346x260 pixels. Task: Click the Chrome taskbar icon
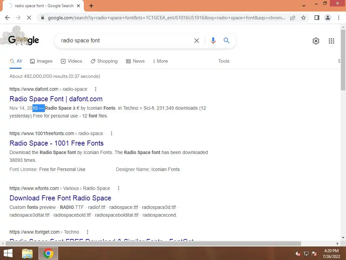48,253
